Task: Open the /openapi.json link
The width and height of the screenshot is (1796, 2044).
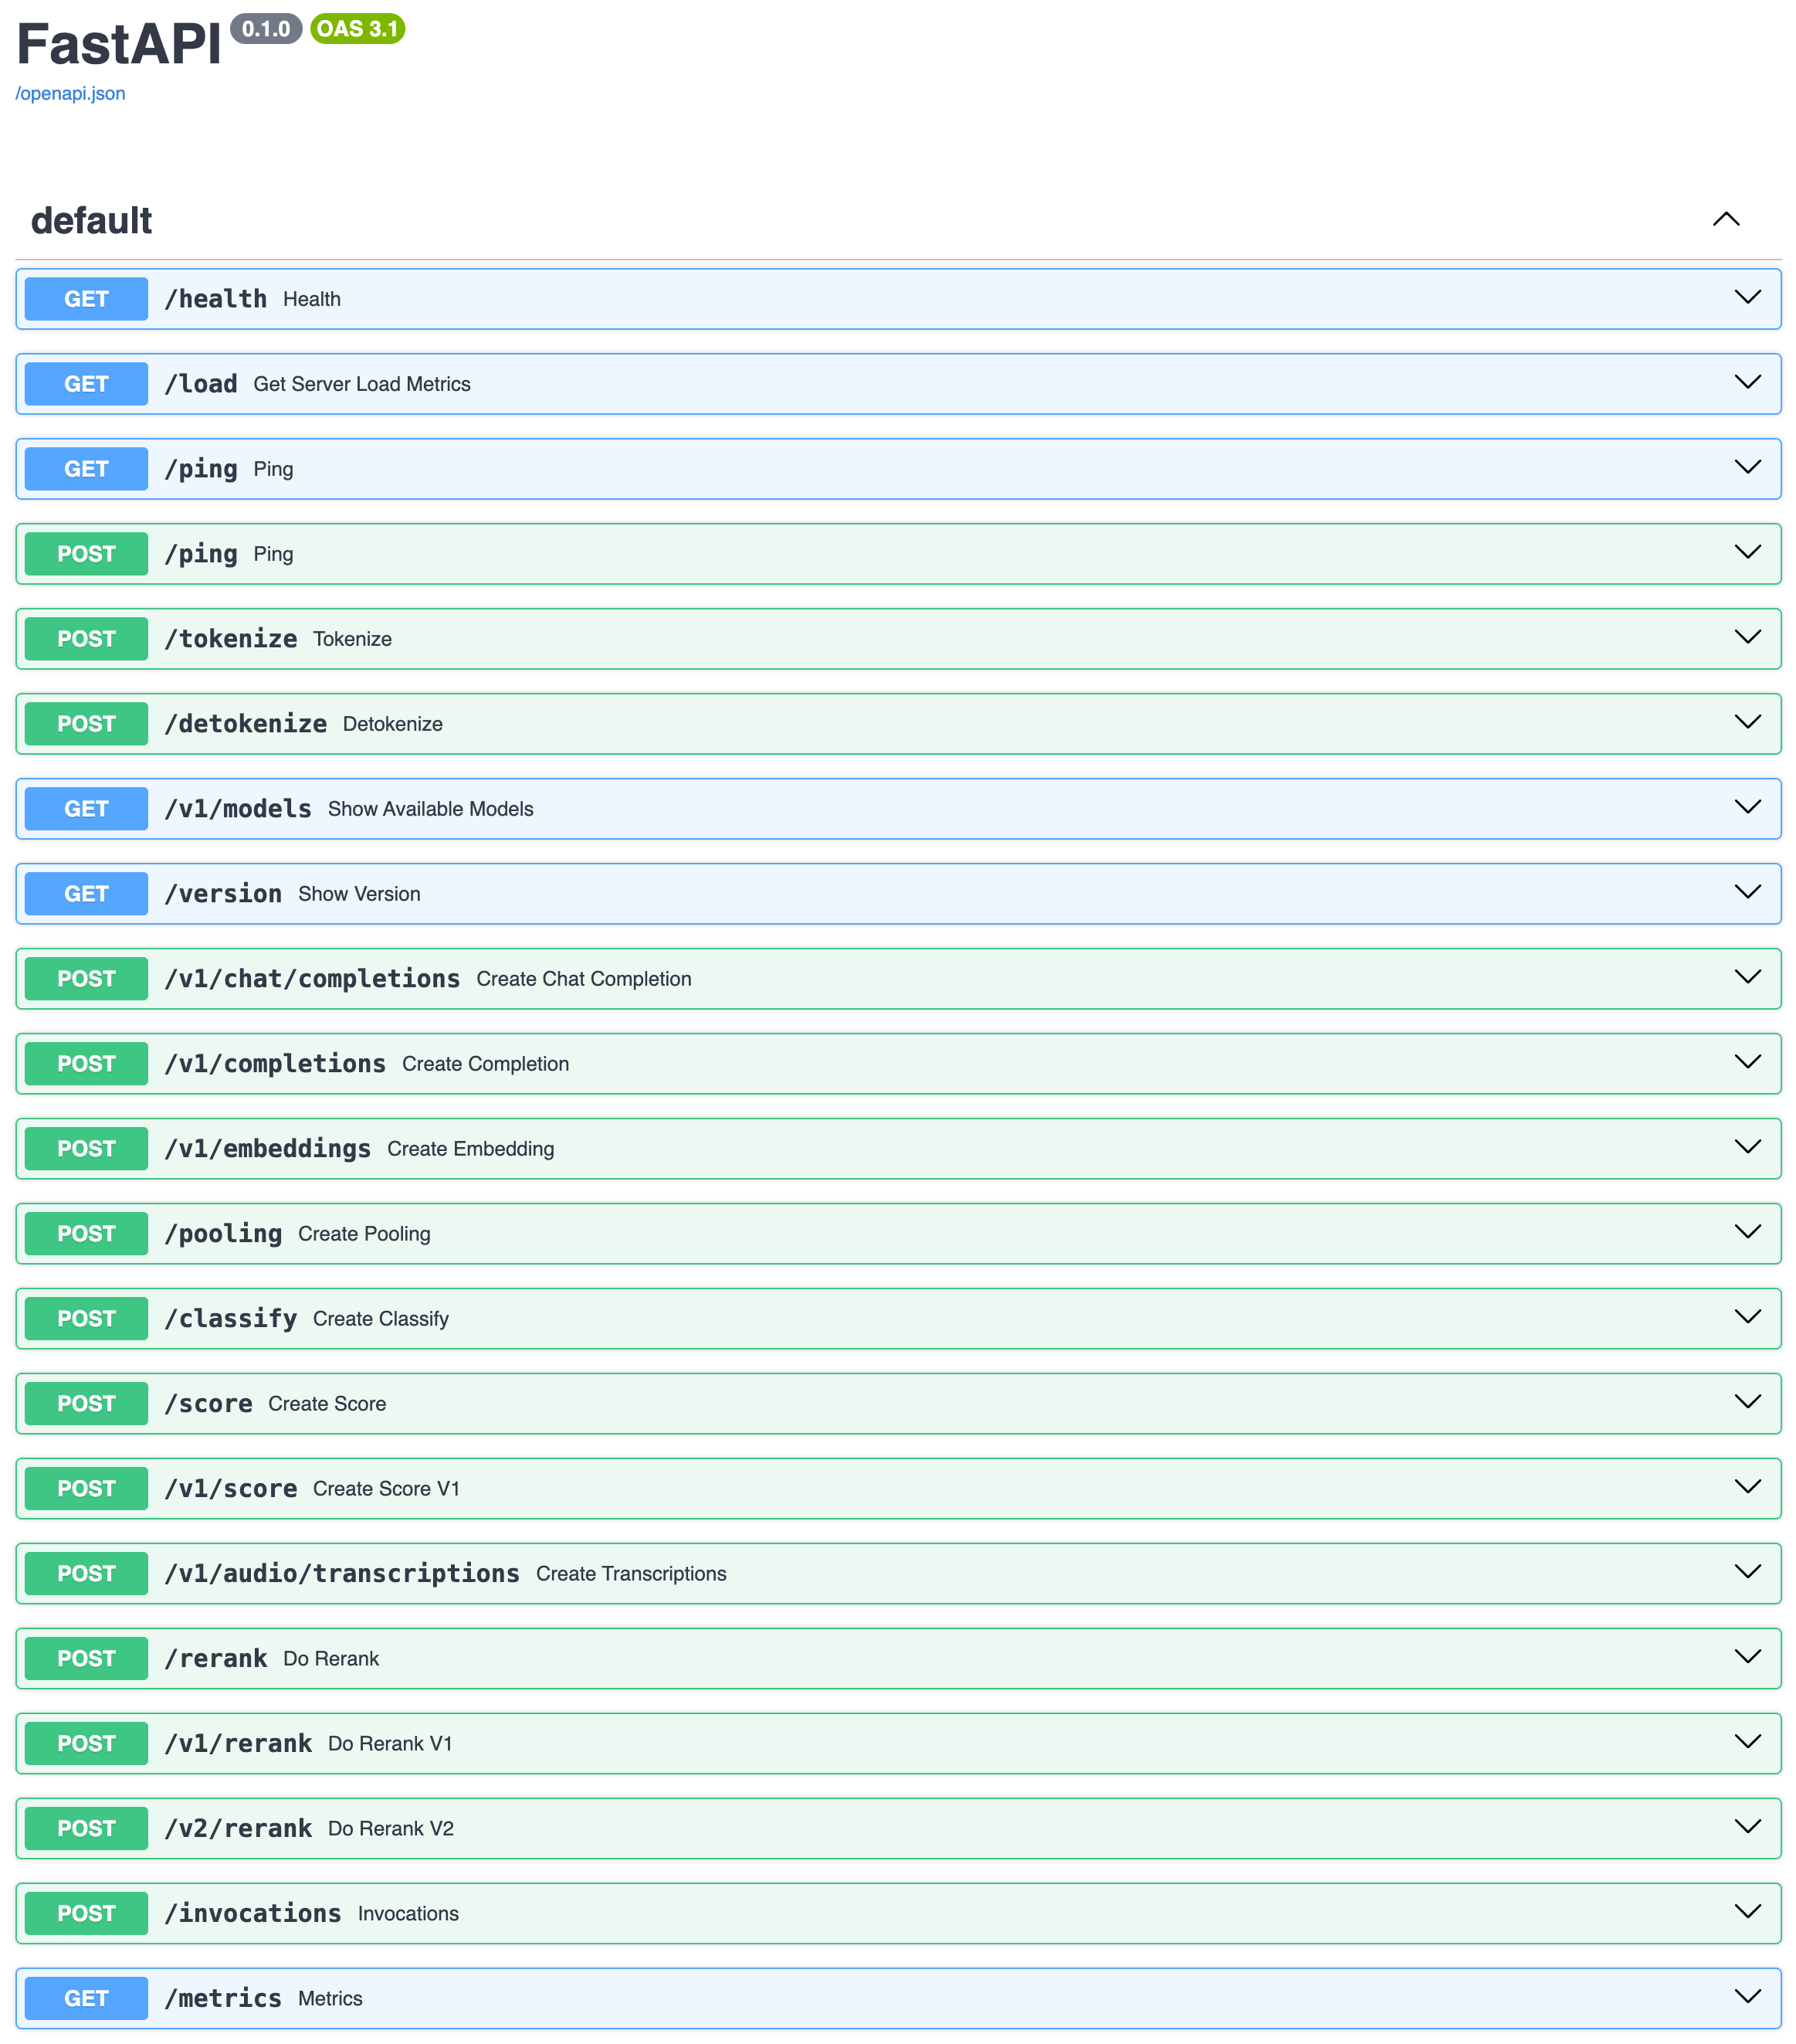Action: click(70, 93)
